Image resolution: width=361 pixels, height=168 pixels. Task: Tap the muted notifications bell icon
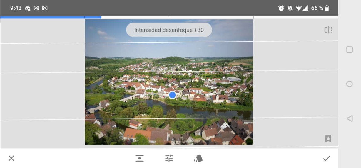point(290,8)
